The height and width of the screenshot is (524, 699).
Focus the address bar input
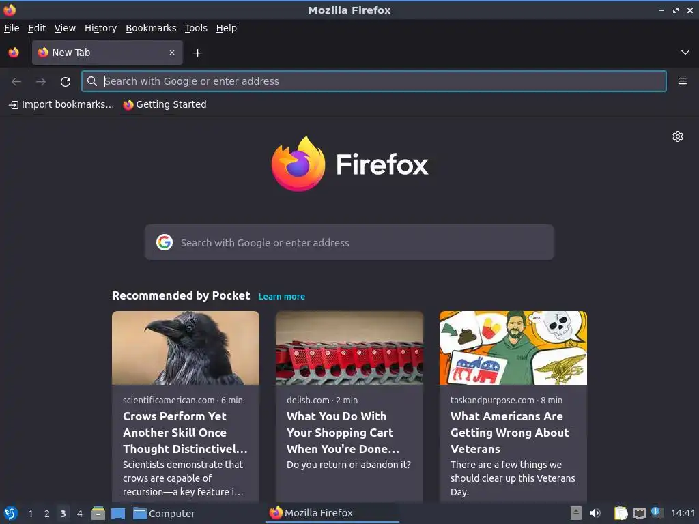[x=373, y=81]
